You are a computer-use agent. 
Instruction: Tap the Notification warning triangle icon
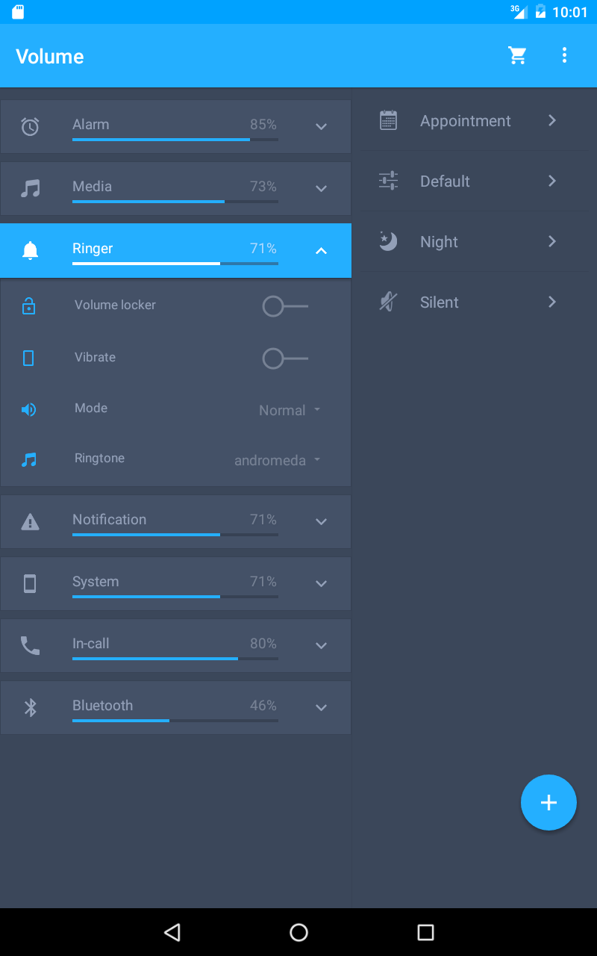30,521
